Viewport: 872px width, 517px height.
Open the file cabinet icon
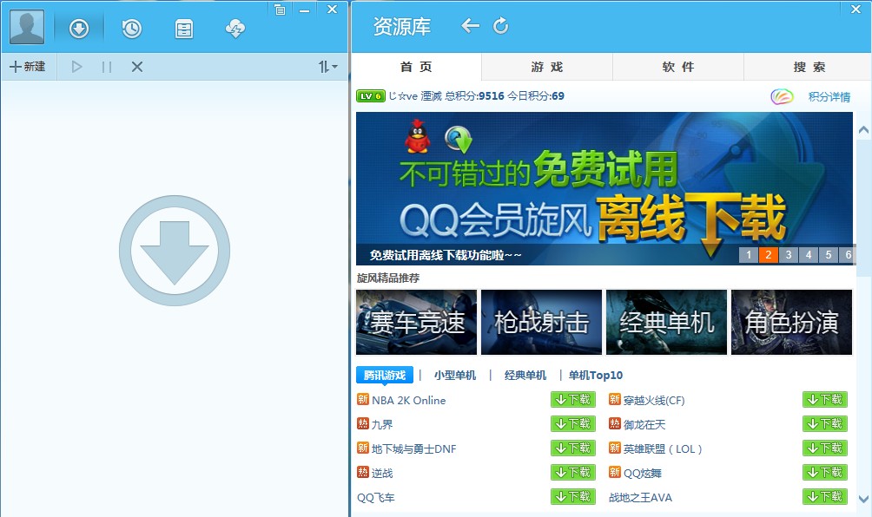tap(184, 29)
